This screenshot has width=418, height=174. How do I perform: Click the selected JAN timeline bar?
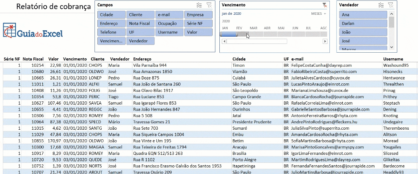pos(229,34)
